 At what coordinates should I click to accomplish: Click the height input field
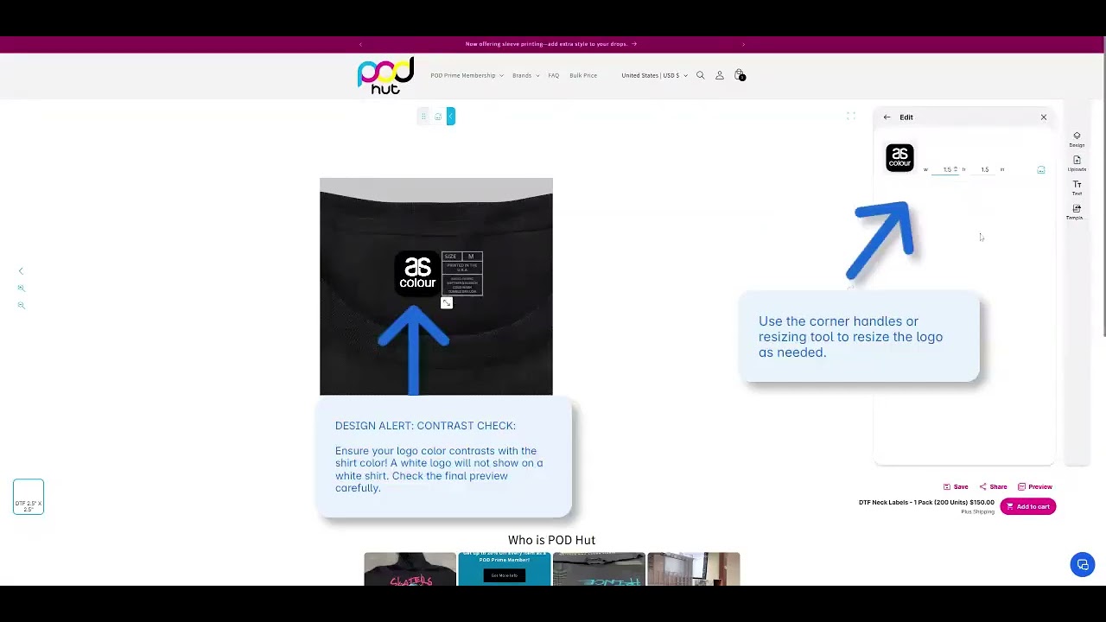pos(984,169)
